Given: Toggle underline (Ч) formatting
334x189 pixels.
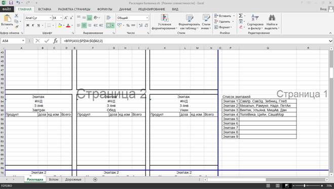Looking at the screenshot, I should point(39,25).
